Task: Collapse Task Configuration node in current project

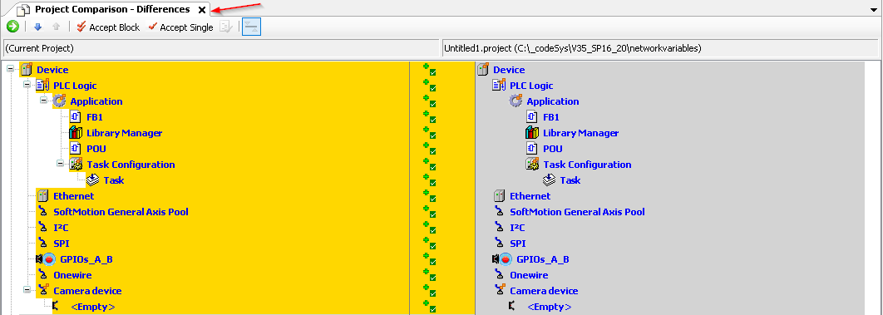Action: coord(61,163)
